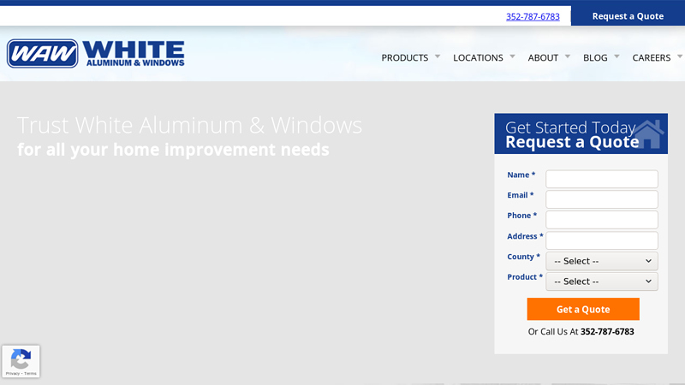Click the 'County *' field label
Screen dimensions: 685x385
click(523, 257)
